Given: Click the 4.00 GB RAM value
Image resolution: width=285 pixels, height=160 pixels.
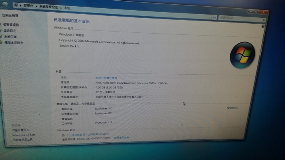Looking at the screenshot, I should point(109,88).
